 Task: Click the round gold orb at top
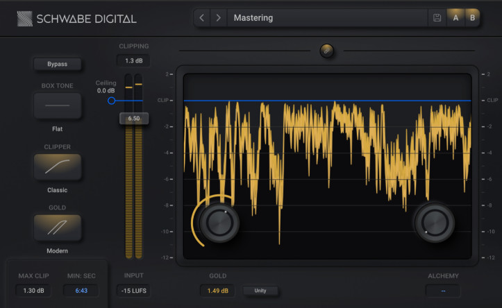point(326,51)
